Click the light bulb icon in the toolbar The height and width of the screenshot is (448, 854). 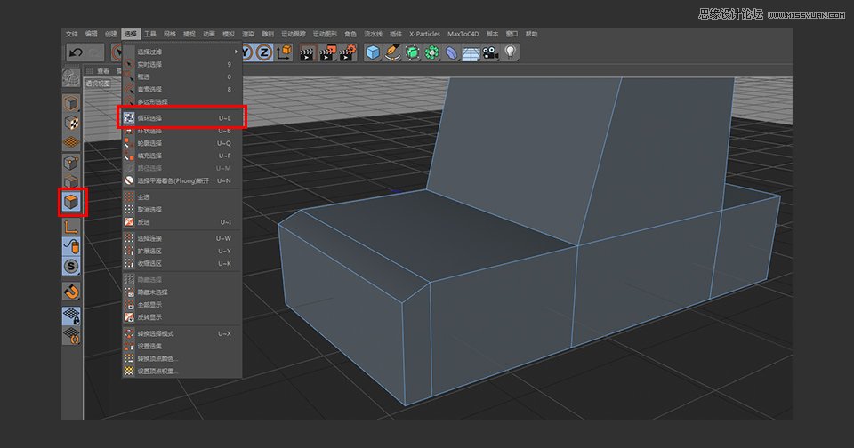[x=510, y=53]
